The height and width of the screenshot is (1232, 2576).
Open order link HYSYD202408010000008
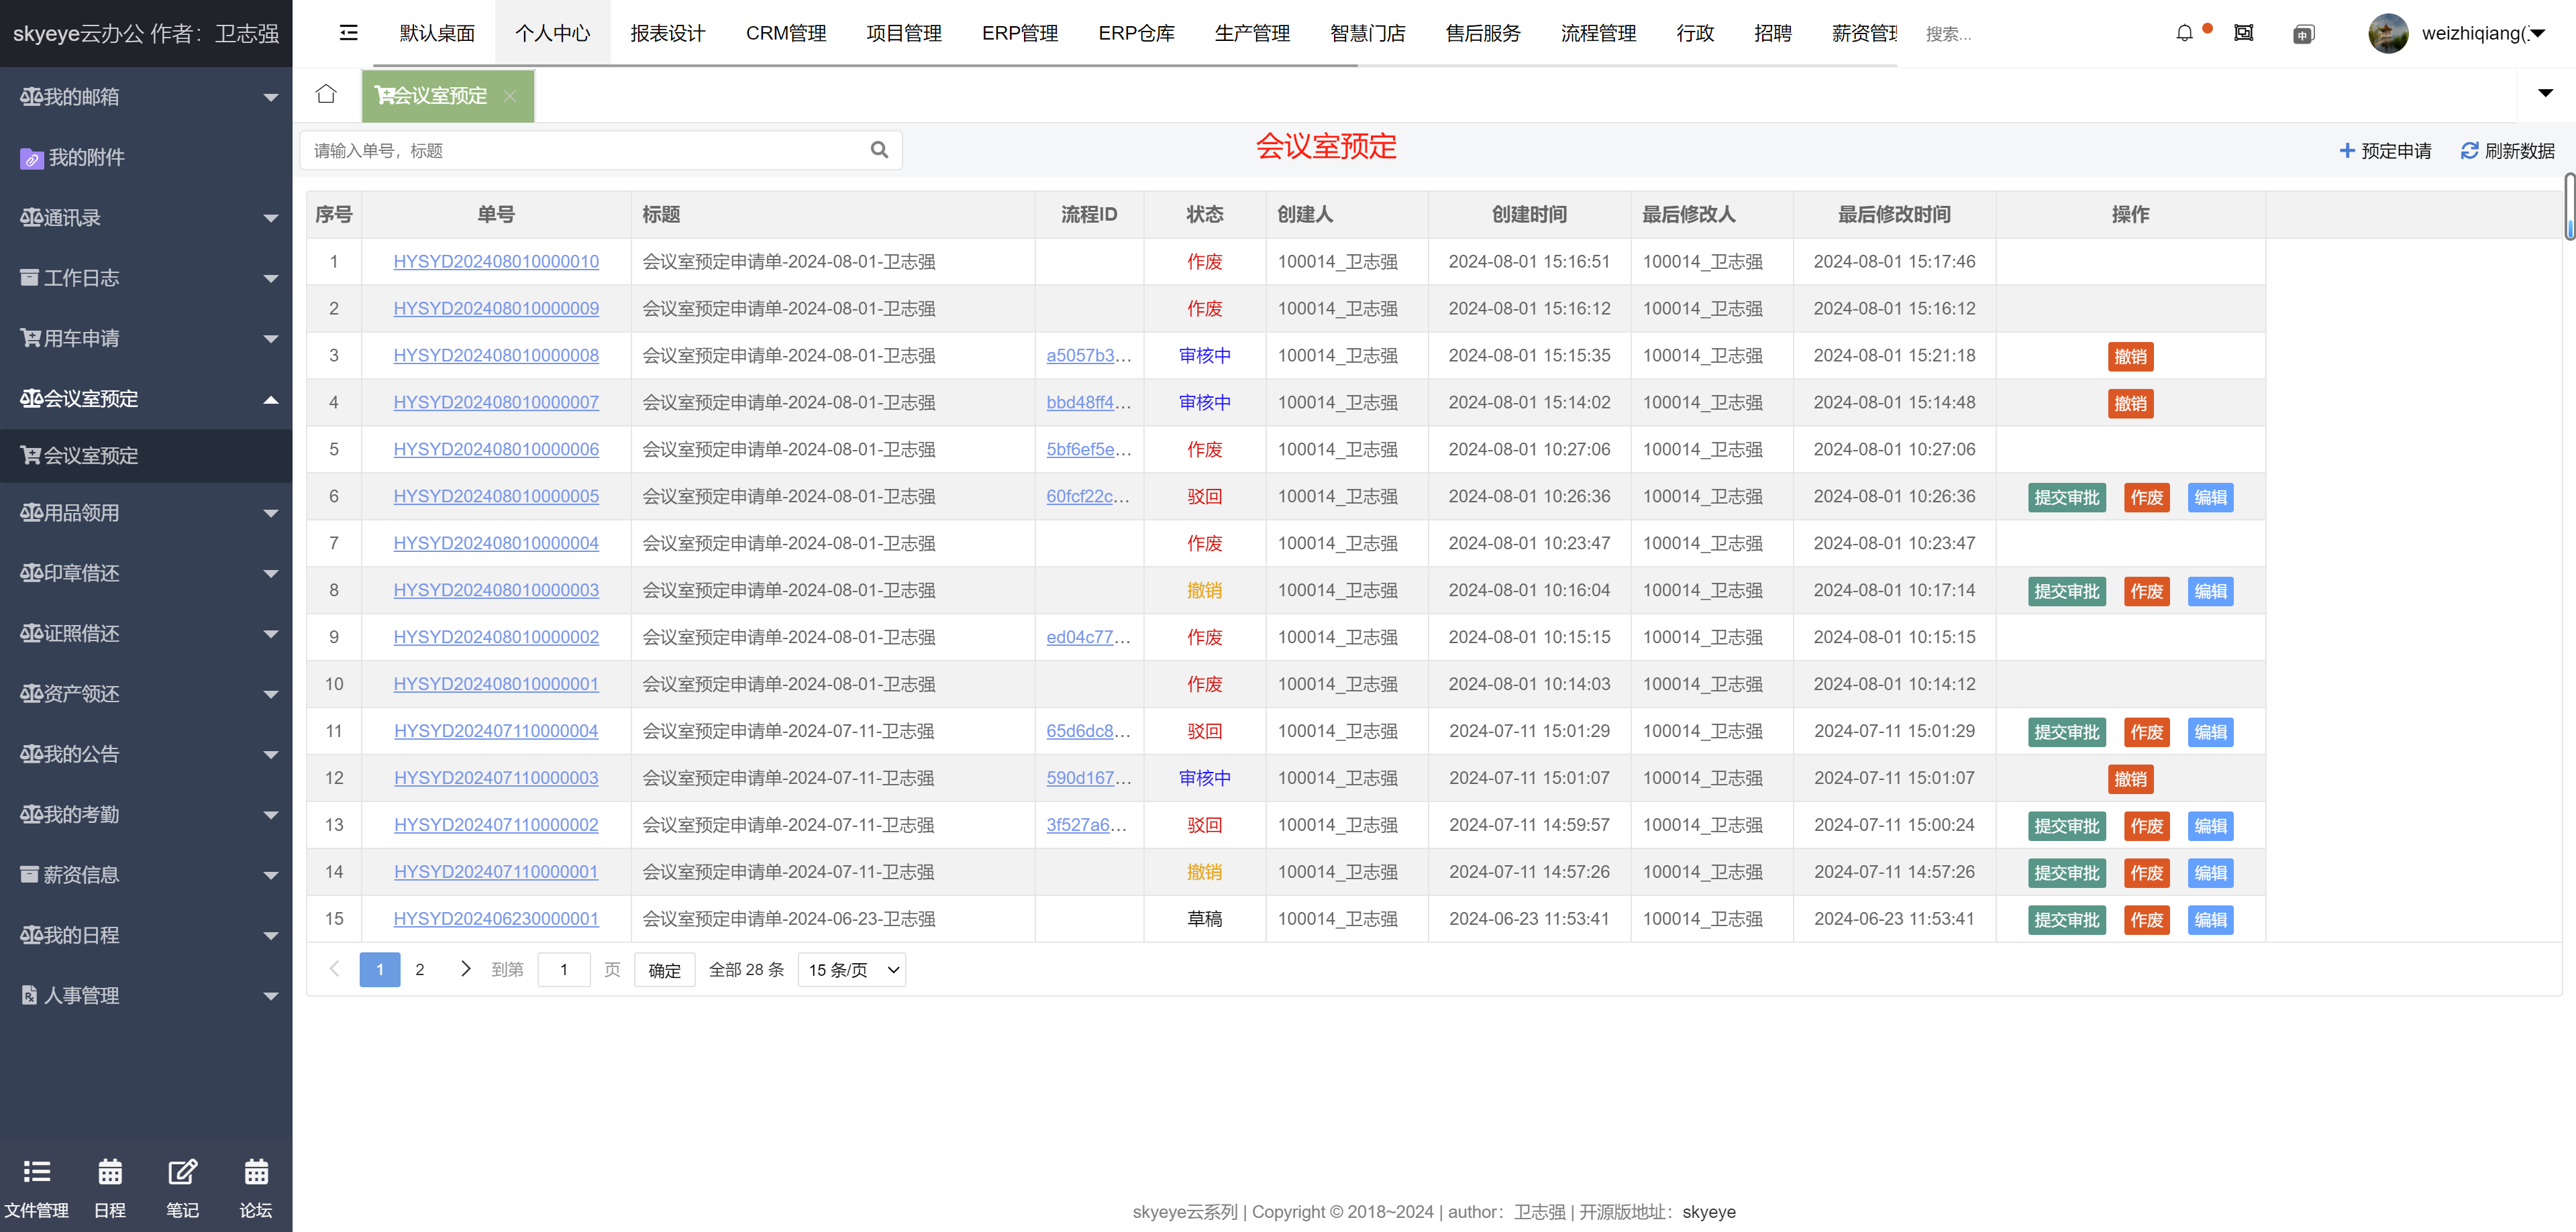pos(496,355)
